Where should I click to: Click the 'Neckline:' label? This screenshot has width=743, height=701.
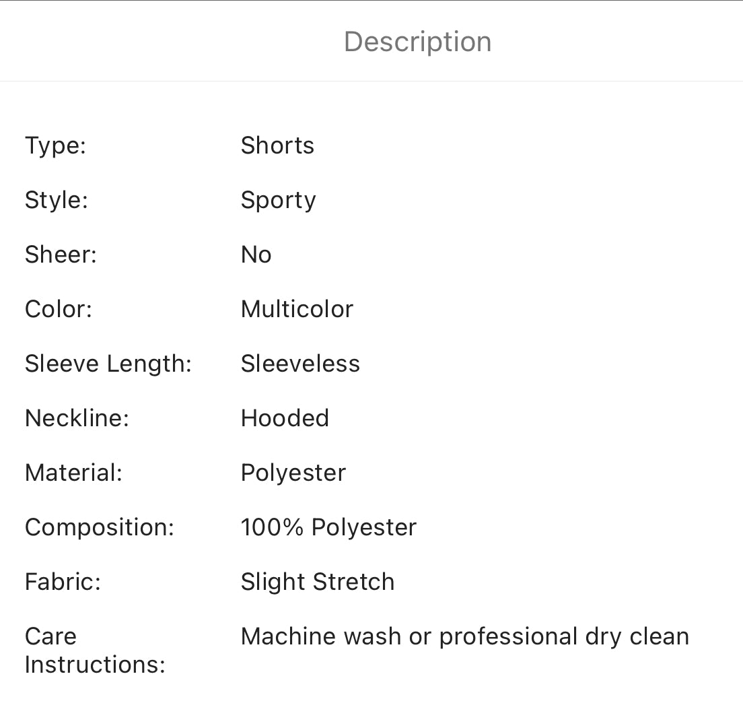tap(77, 418)
